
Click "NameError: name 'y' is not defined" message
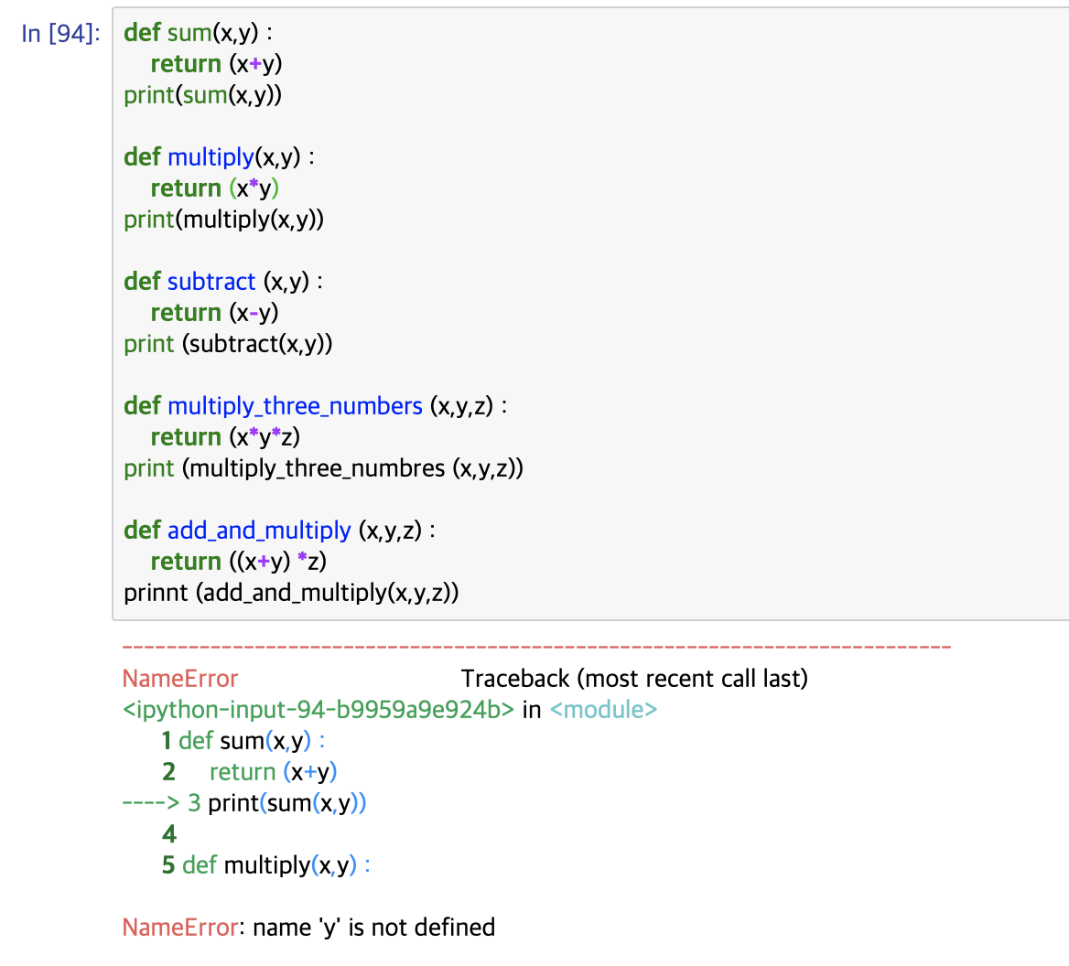[308, 928]
